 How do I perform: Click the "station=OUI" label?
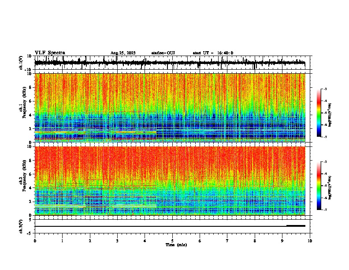pos(163,53)
